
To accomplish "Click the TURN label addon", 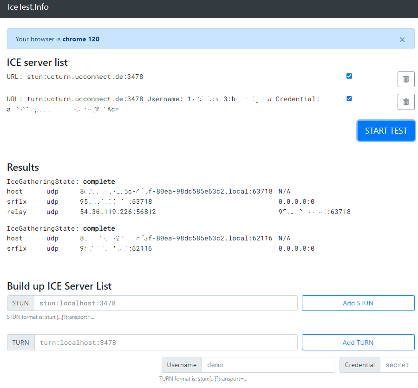I will tap(21, 343).
